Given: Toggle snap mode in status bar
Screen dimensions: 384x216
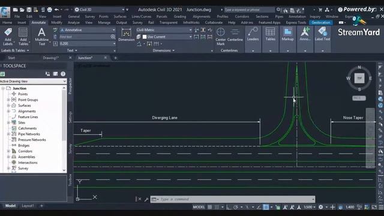Looking at the screenshot, I should 217,207.
